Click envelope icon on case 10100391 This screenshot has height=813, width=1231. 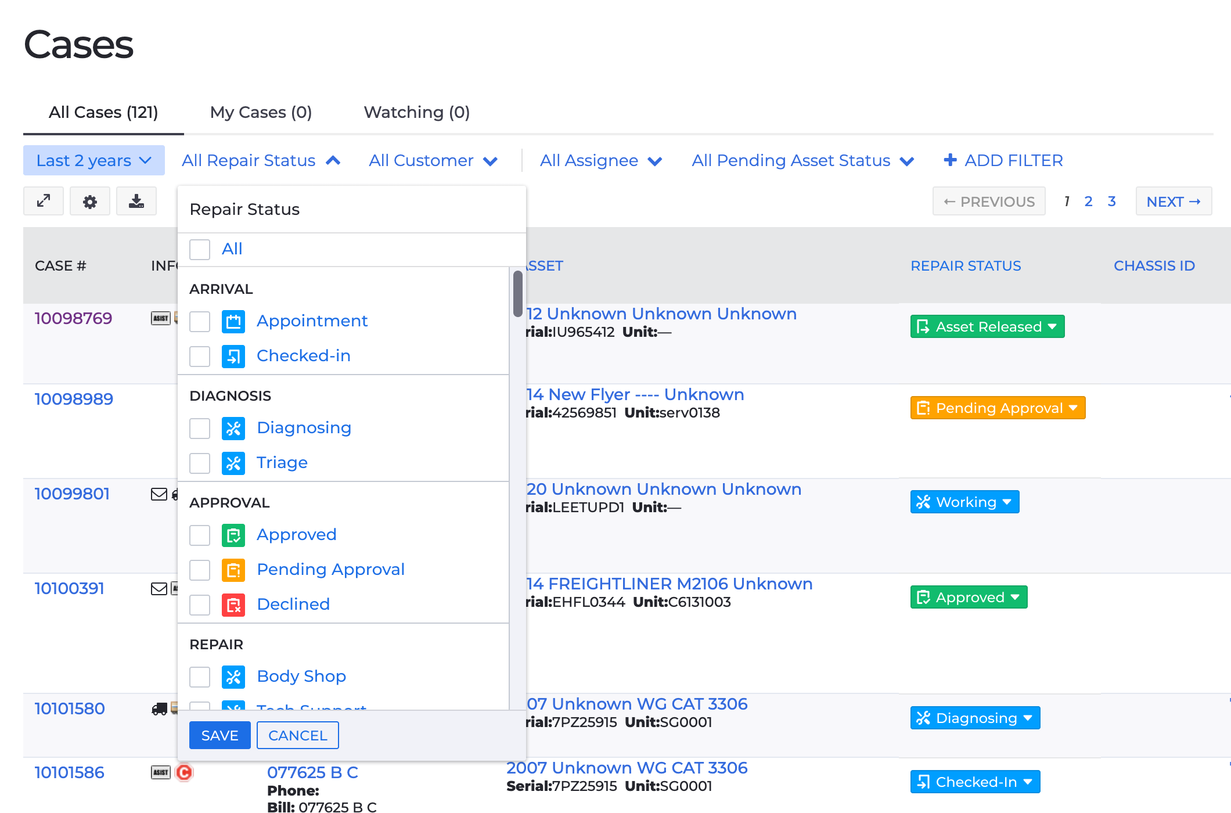coord(159,589)
